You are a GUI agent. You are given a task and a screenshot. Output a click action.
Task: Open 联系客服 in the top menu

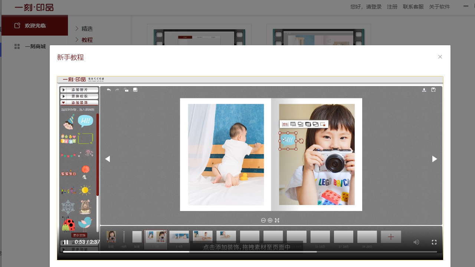413,7
